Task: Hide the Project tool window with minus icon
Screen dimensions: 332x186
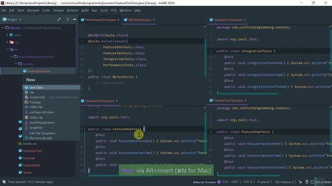Action: [x=74, y=20]
